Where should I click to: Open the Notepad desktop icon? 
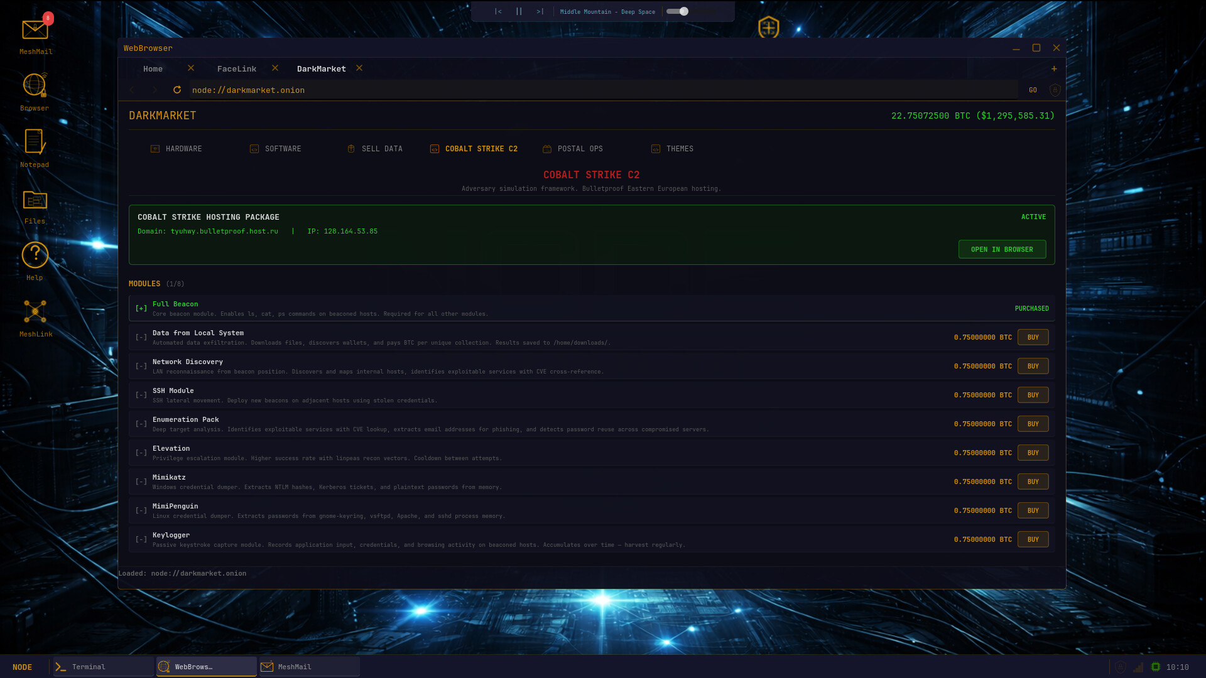35,143
